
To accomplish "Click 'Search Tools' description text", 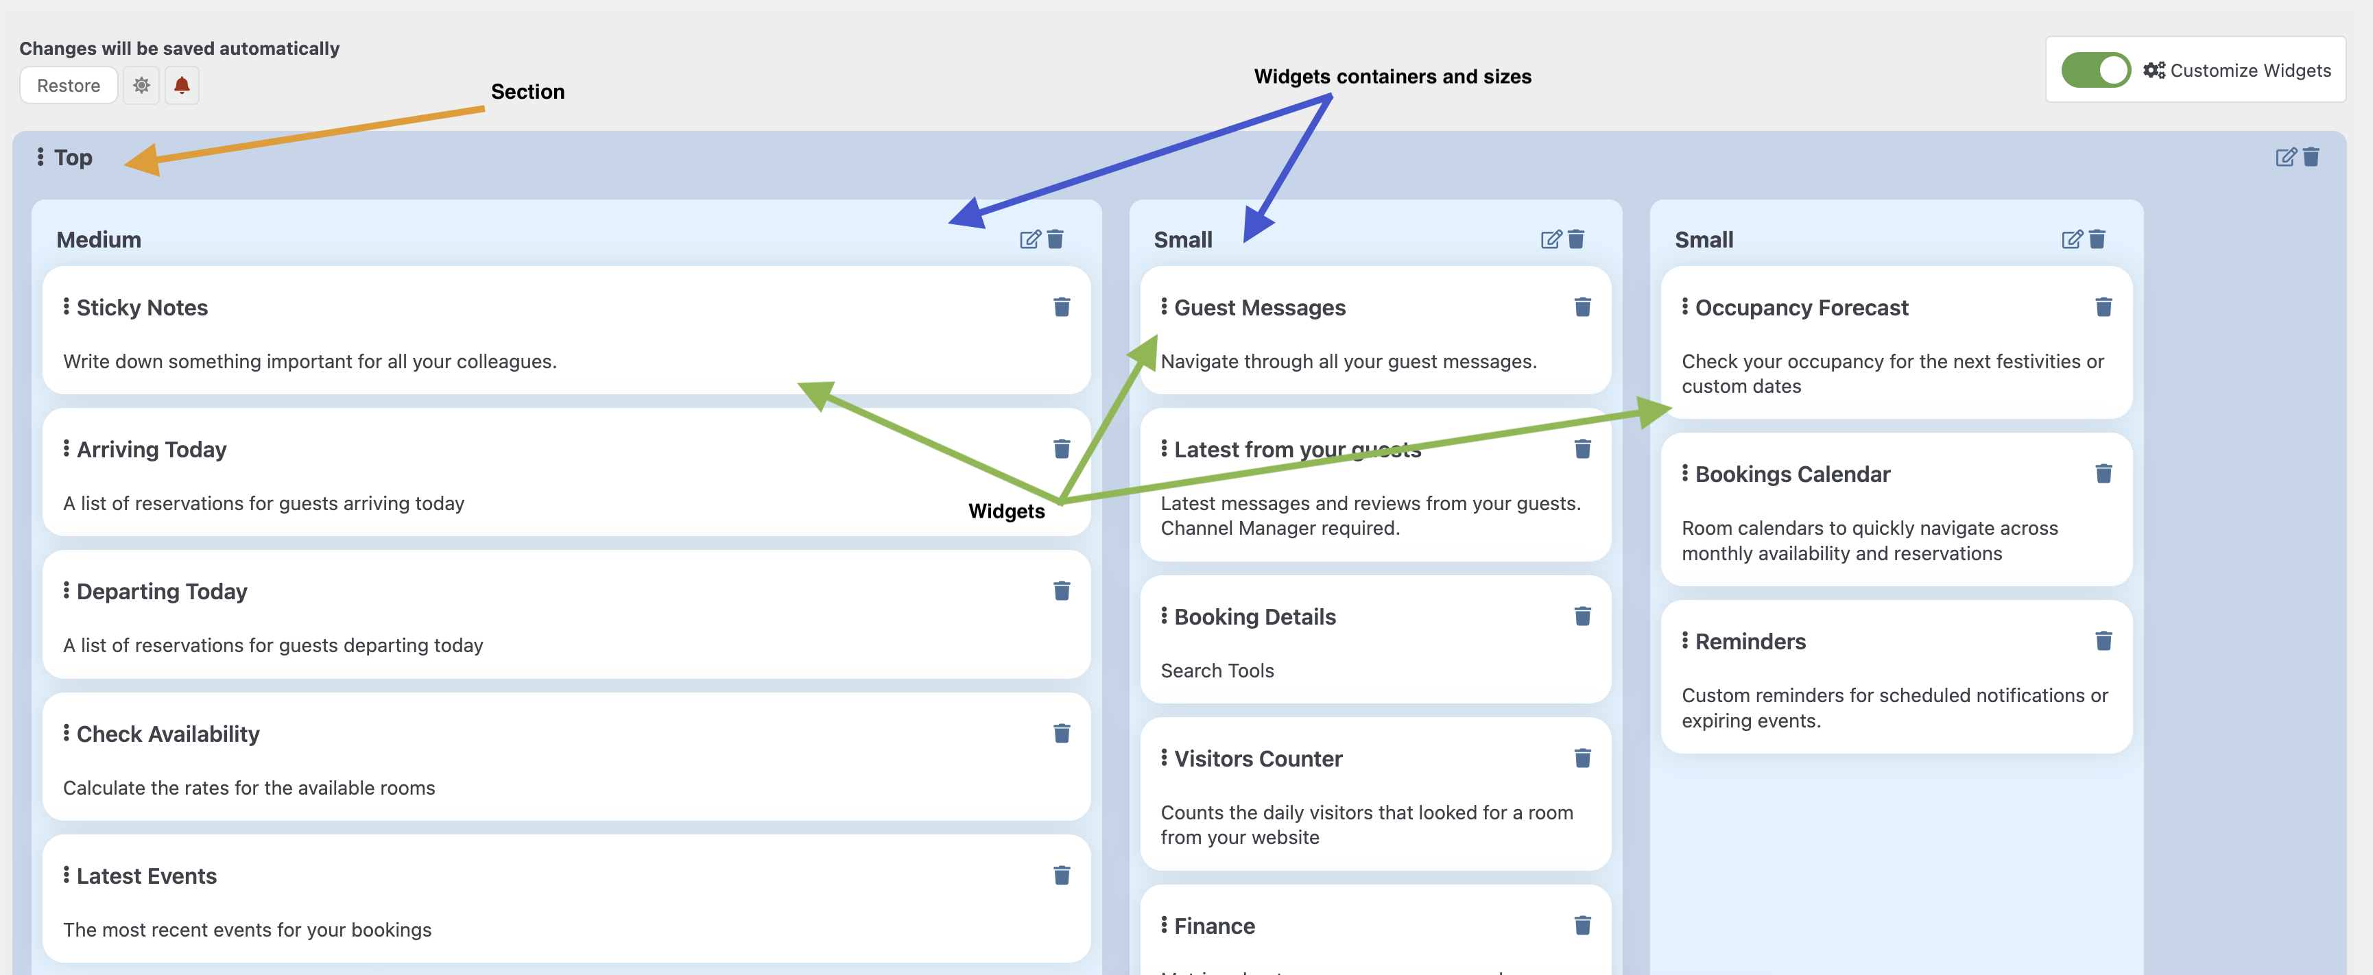I will pos(1217,671).
